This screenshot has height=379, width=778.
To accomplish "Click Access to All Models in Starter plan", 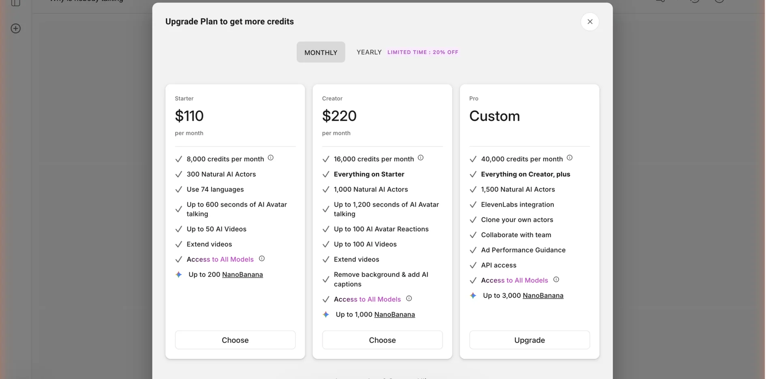I will pyautogui.click(x=220, y=259).
